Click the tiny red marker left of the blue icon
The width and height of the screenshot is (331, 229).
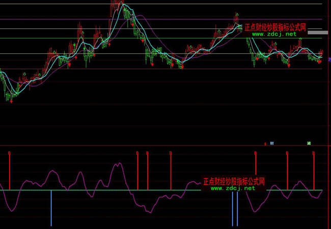tap(265, 144)
